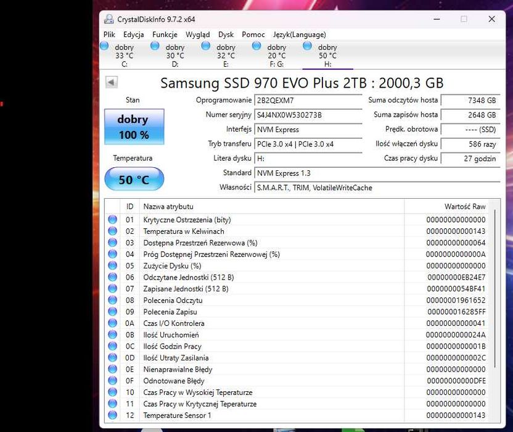Click rotation speed value ---- (SSD)
The image size is (513, 432).
(x=470, y=130)
